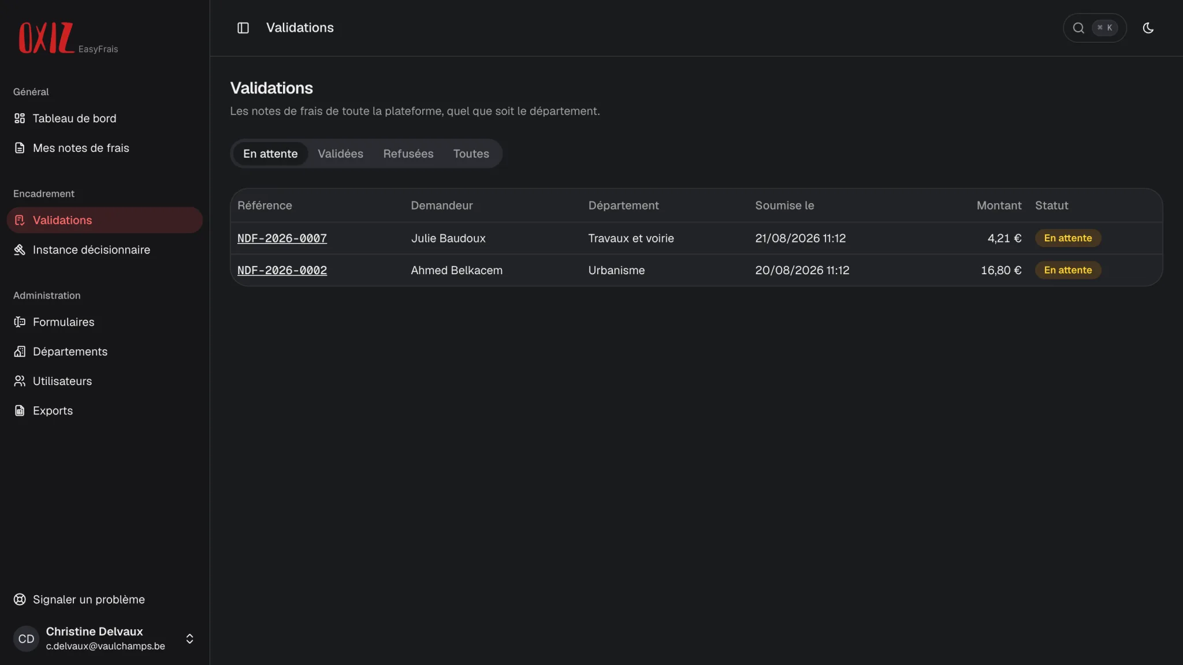Image resolution: width=1183 pixels, height=665 pixels.
Task: Click En attente badge for Julie Baudoux
Action: [1067, 238]
